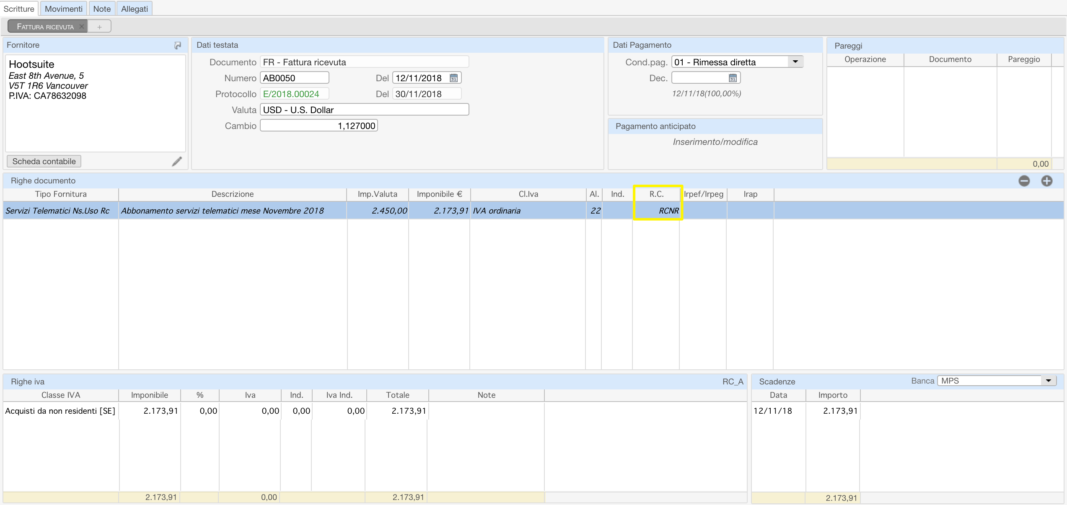Click scadenza importo 2.173,91
1067x505 pixels.
pos(840,411)
